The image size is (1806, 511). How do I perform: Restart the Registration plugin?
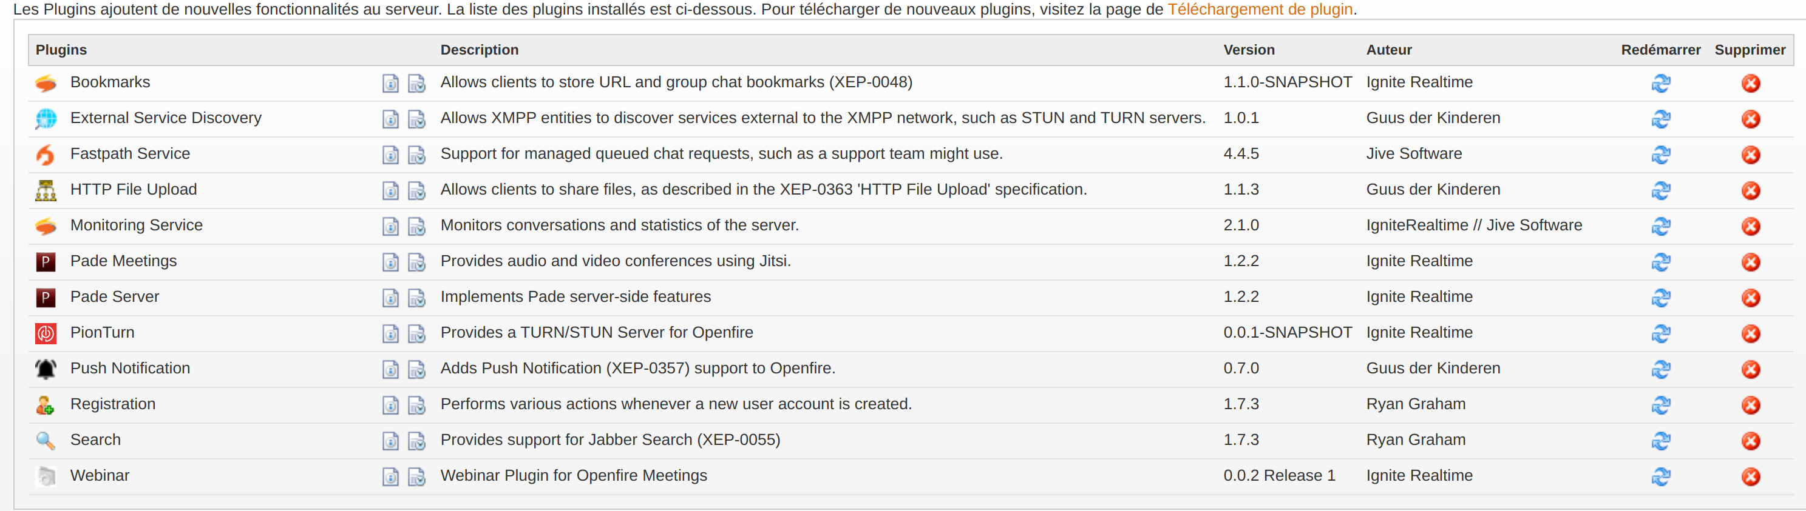(1661, 404)
